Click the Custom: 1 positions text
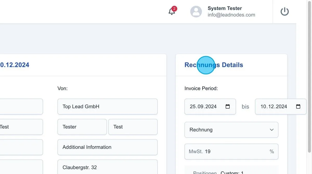The image size is (312, 174). (x=232, y=173)
